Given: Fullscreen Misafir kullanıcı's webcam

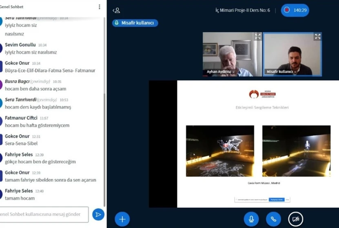Looking at the screenshot, I should (x=317, y=37).
